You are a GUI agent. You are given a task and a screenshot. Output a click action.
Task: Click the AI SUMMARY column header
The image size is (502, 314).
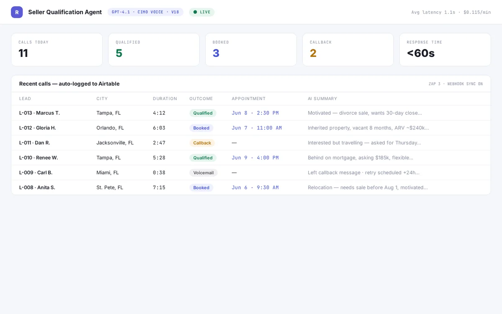tap(323, 99)
